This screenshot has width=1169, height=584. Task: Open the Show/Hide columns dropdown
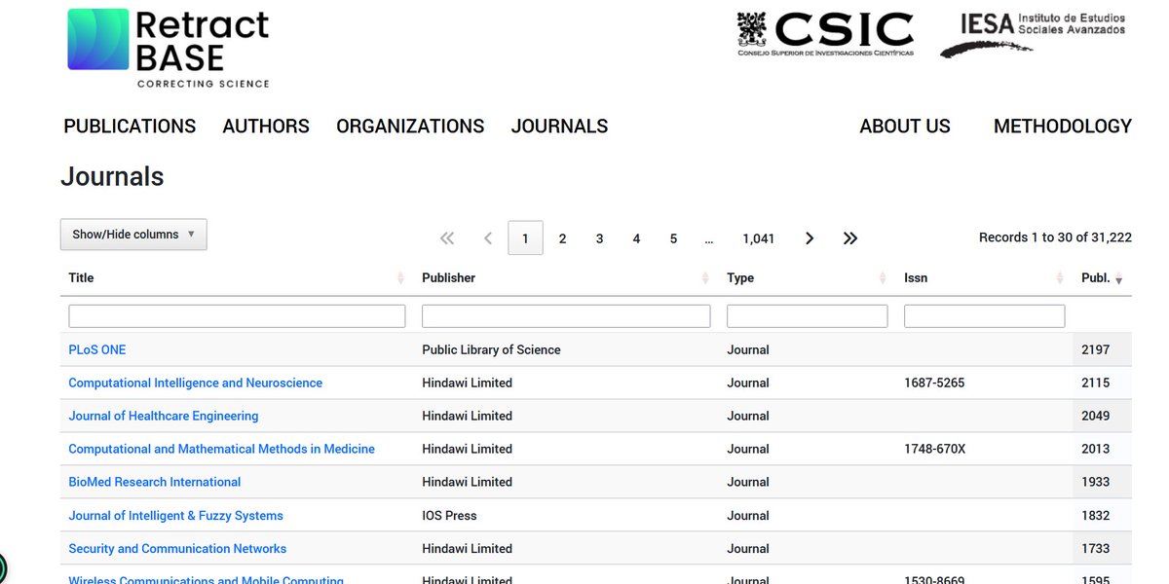[x=132, y=234]
